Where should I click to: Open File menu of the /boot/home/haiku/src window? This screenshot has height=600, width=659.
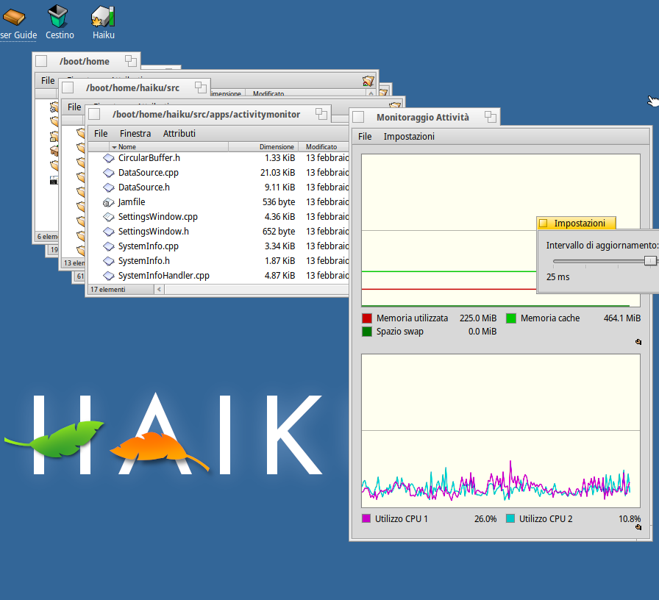click(74, 107)
